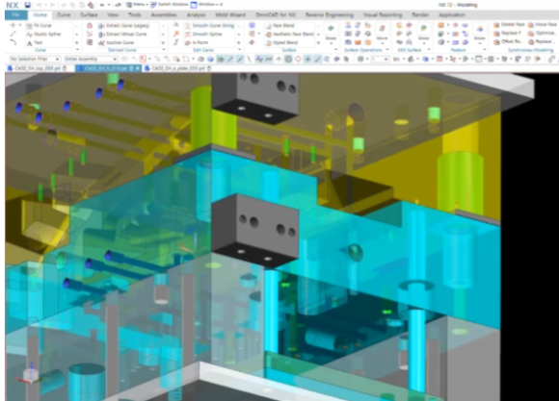Toggle the red Quadrant Point snap option
The height and width of the screenshot is (401, 559).
pyautogui.click(x=298, y=59)
